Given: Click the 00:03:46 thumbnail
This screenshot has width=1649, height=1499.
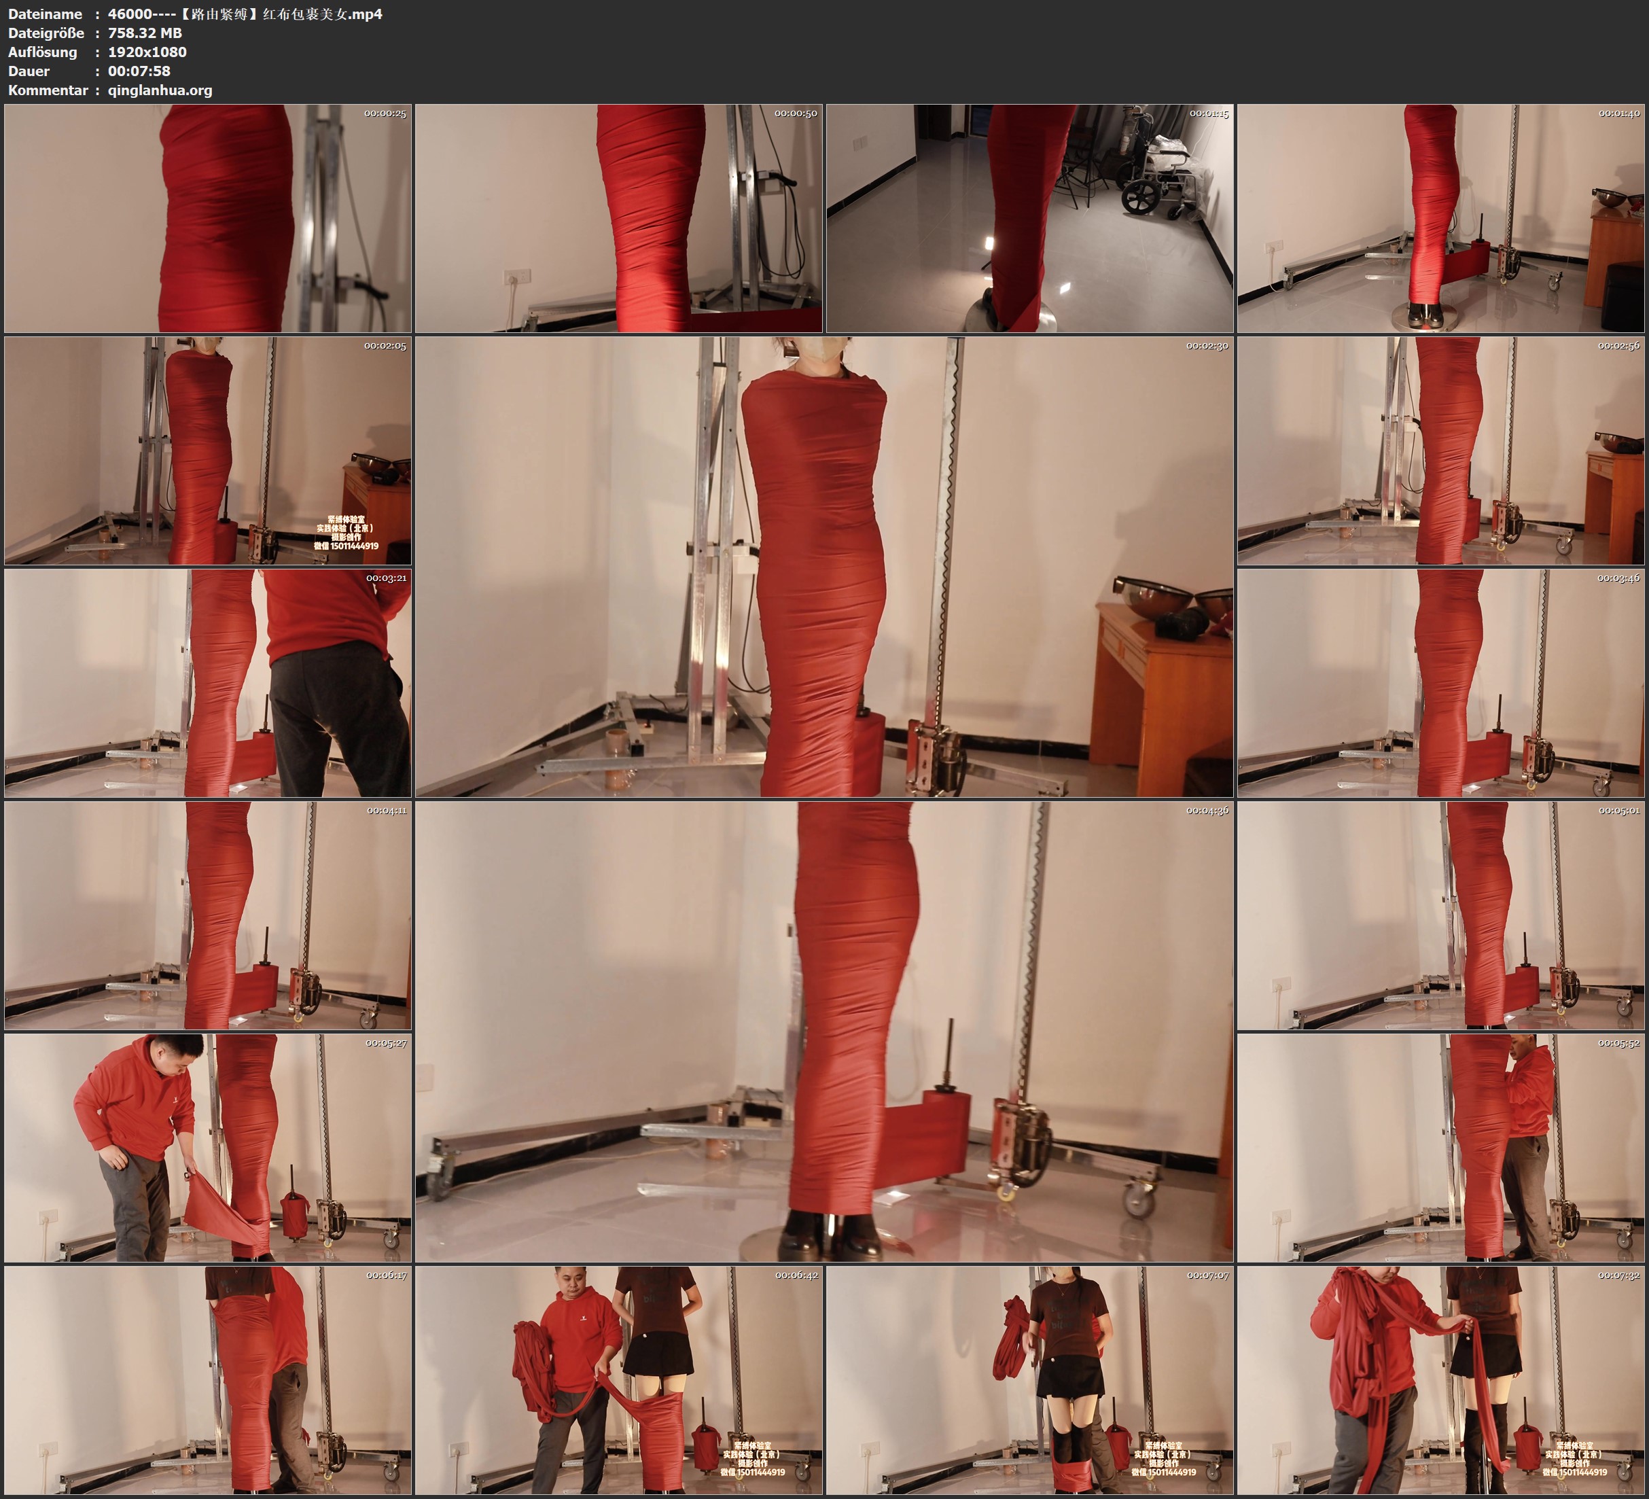Looking at the screenshot, I should click(1440, 682).
